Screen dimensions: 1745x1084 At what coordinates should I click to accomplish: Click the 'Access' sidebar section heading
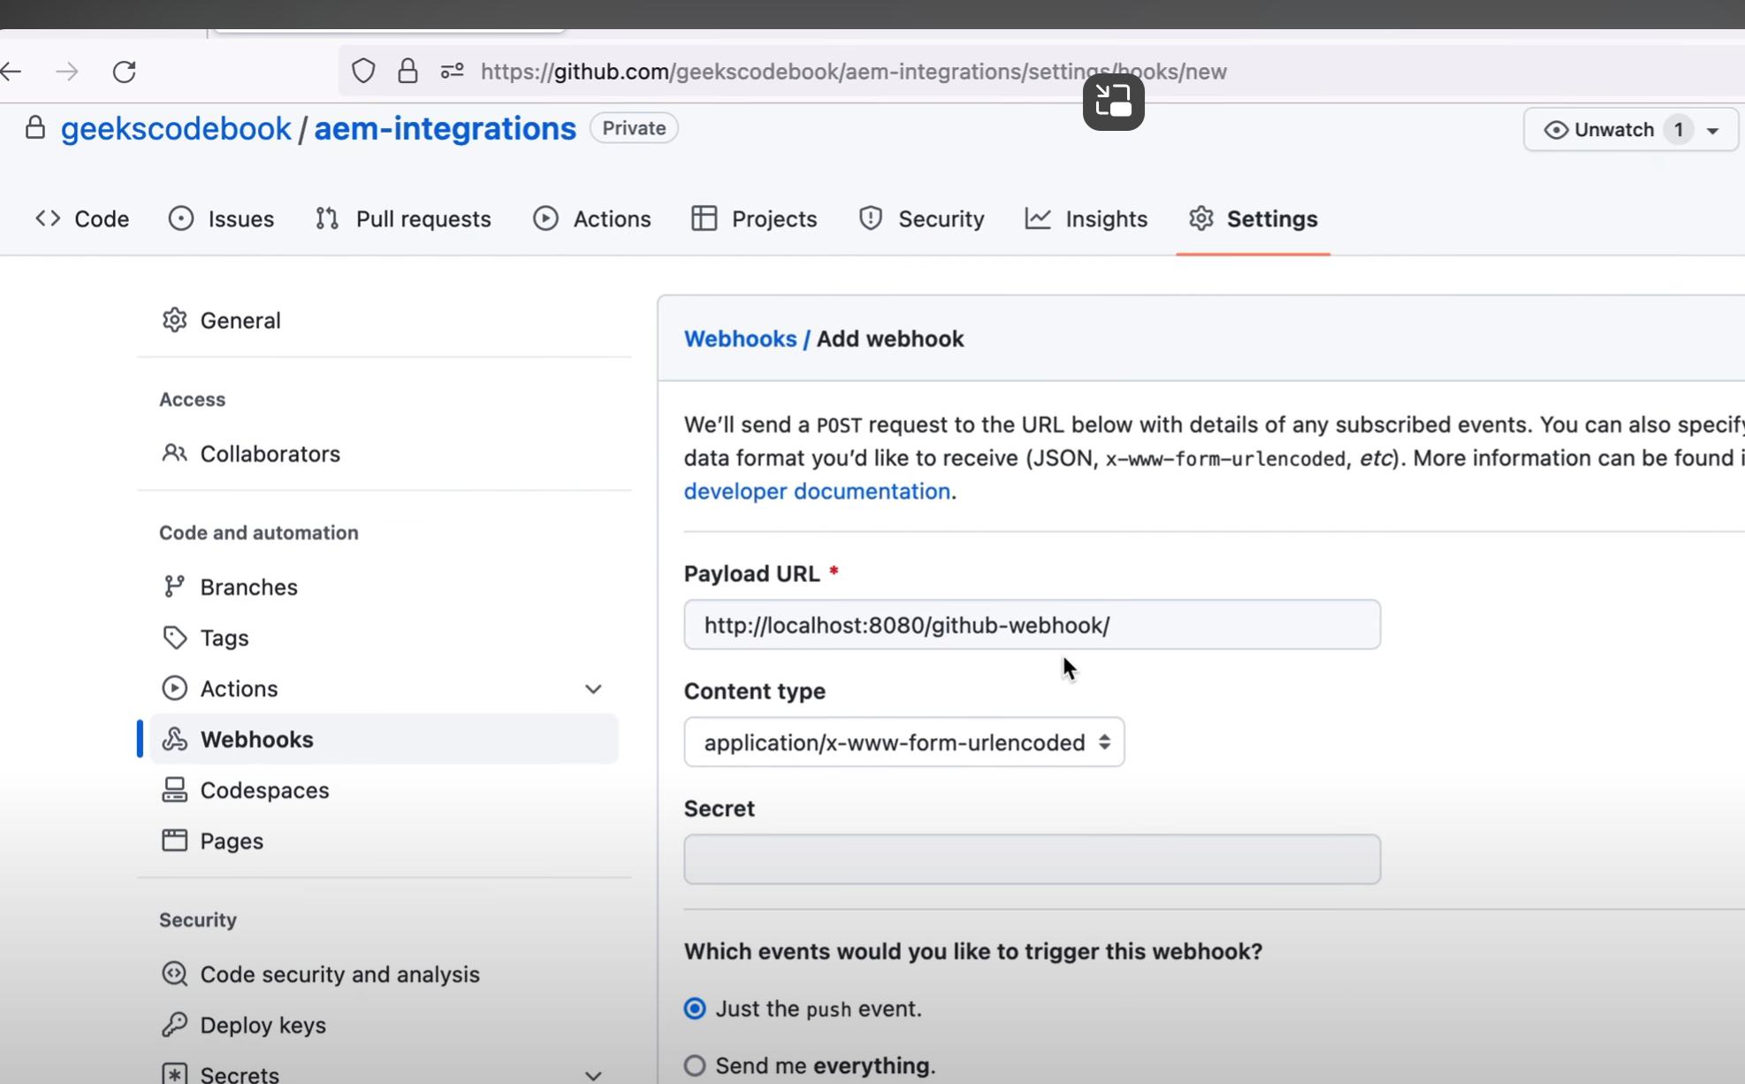point(192,399)
